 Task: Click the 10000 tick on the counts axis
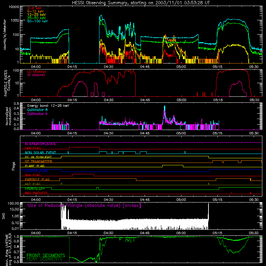14,7
